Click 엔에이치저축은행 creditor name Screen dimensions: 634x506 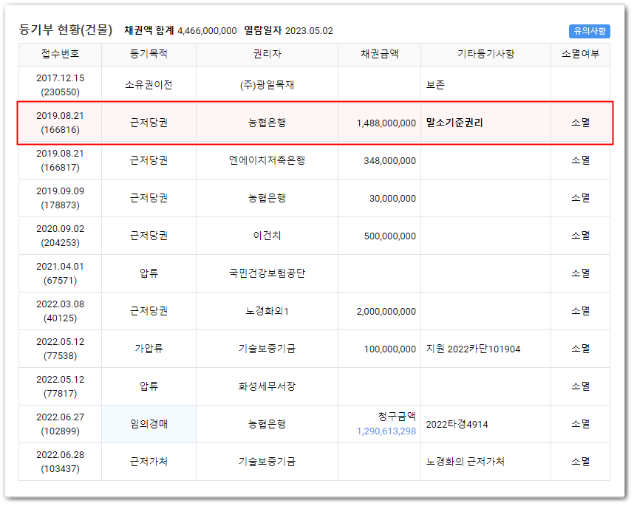click(267, 160)
